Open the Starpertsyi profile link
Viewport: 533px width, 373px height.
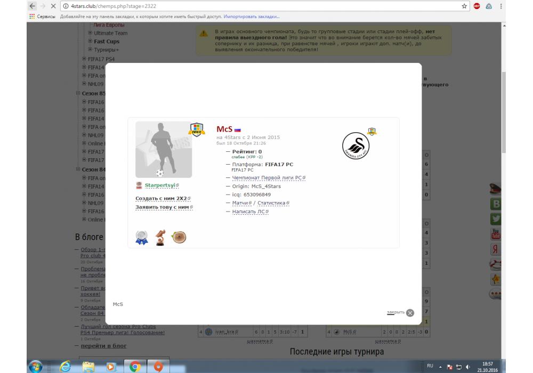[161, 185]
